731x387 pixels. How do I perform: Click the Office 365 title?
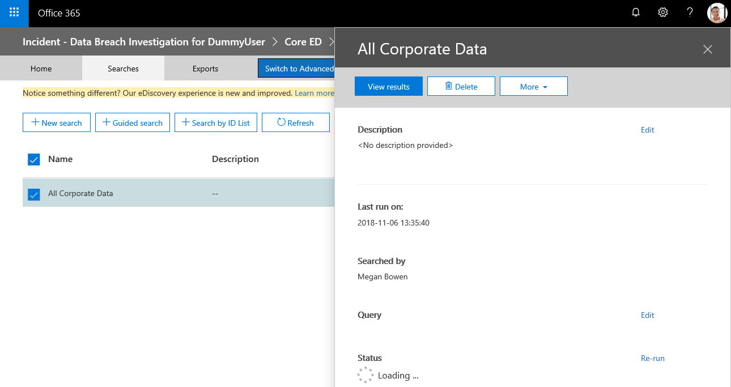59,13
